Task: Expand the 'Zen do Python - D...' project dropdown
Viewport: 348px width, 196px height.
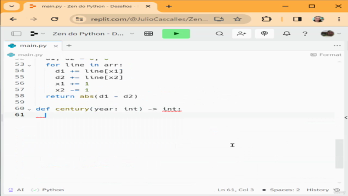Action: click(132, 34)
